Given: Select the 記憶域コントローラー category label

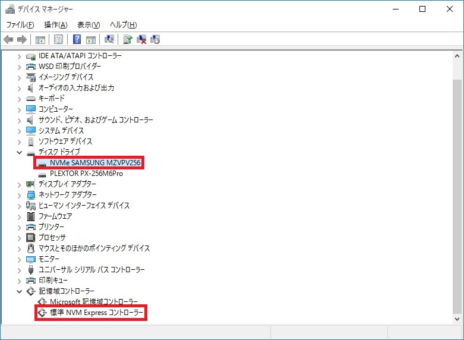Looking at the screenshot, I should pyautogui.click(x=67, y=291).
